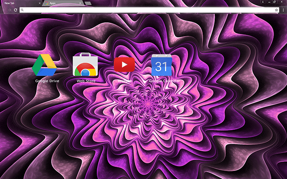Go back with the back arrow
The width and height of the screenshot is (287, 179).
click(x=4, y=10)
